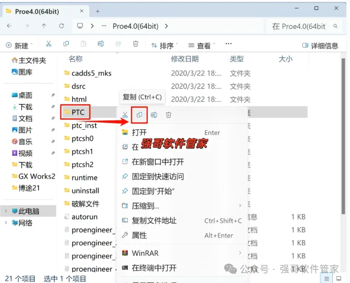Open 博途21 in the sidebar
Image resolution: width=350 pixels, height=283 pixels.
pyautogui.click(x=26, y=188)
